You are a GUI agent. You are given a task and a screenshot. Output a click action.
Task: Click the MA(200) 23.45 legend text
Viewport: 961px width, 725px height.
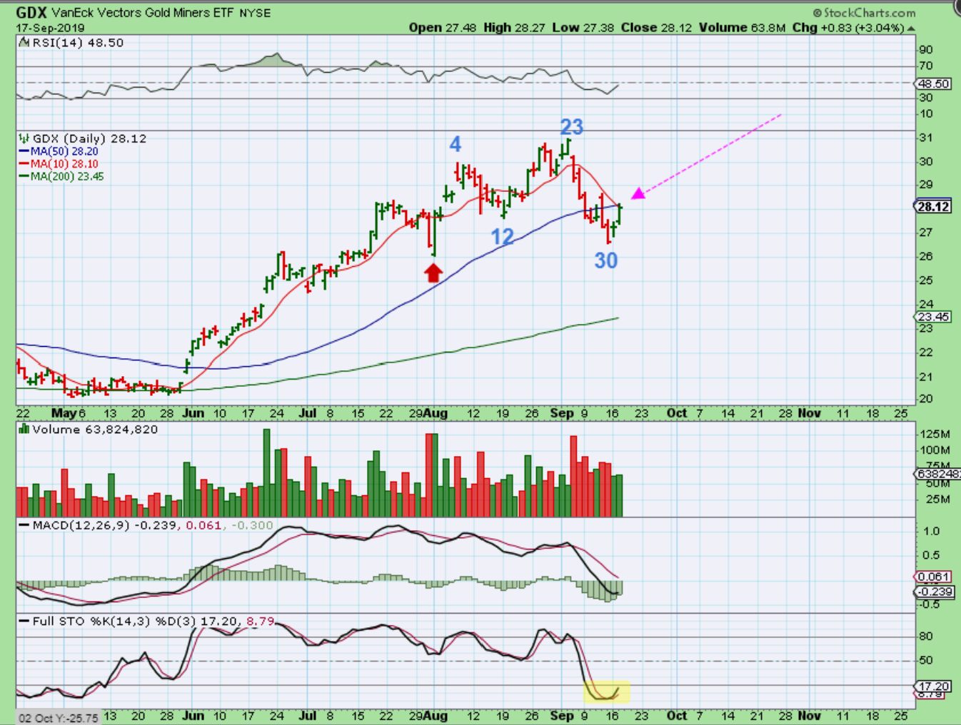click(x=67, y=177)
